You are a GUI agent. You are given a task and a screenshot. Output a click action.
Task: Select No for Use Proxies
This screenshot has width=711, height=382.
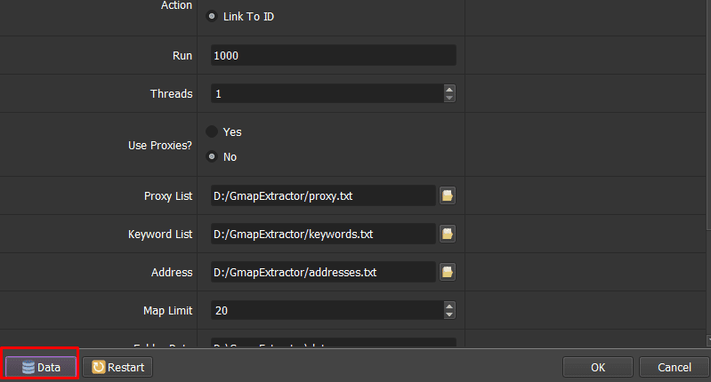tap(212, 156)
